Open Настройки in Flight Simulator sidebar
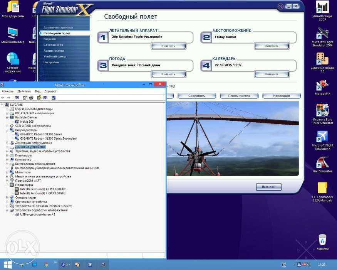337x270 pixels. (51, 62)
